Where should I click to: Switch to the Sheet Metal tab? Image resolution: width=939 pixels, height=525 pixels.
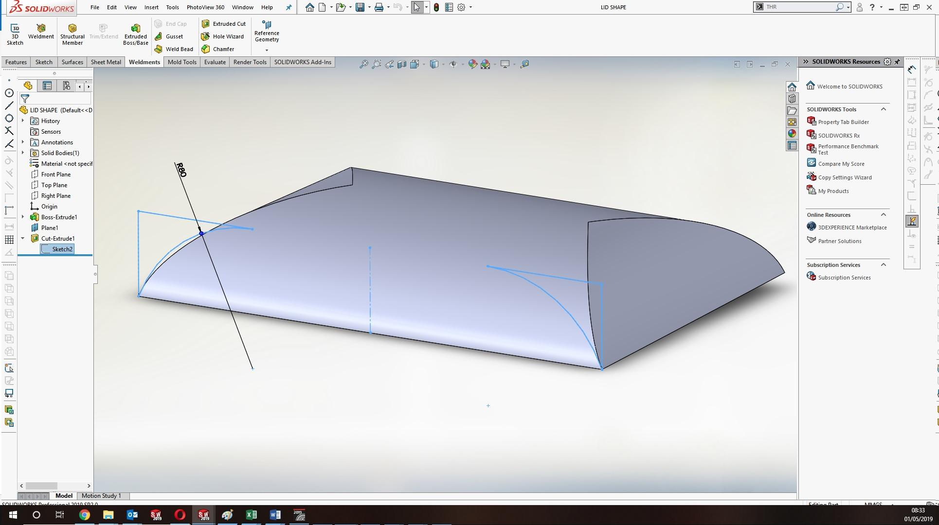[106, 62]
